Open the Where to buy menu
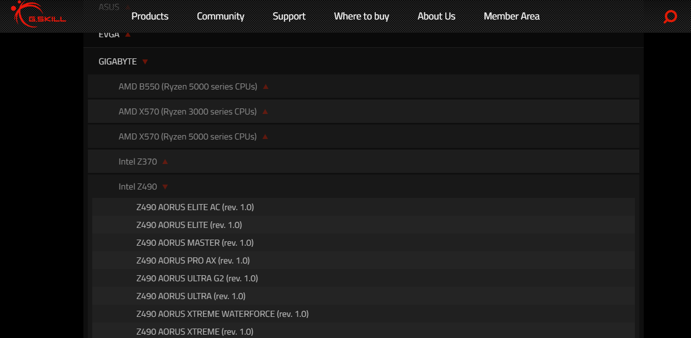This screenshot has height=338, width=691. (361, 16)
